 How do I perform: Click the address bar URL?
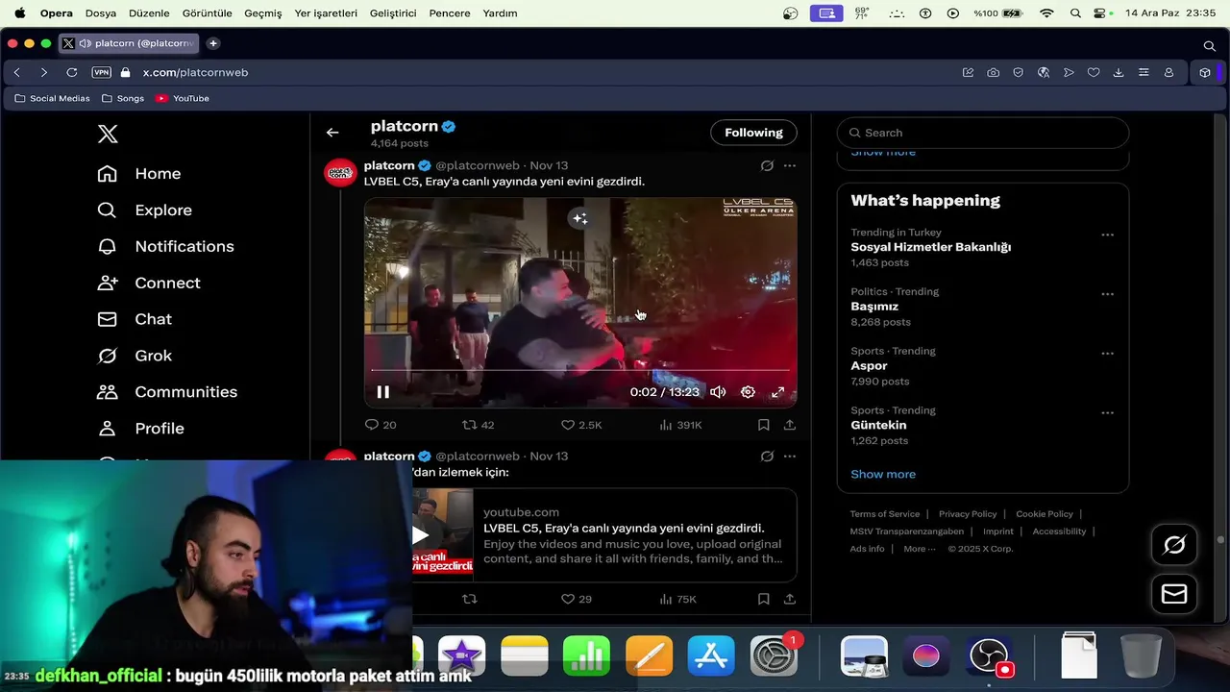195,73
